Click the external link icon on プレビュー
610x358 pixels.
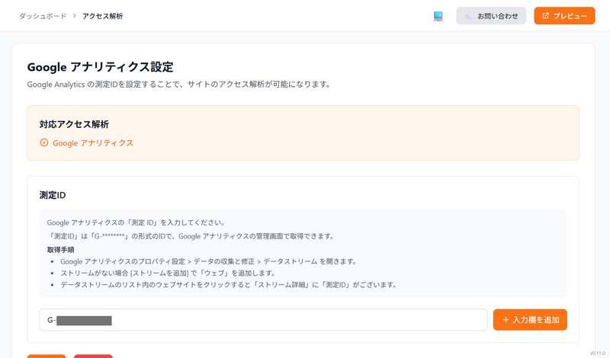(545, 16)
